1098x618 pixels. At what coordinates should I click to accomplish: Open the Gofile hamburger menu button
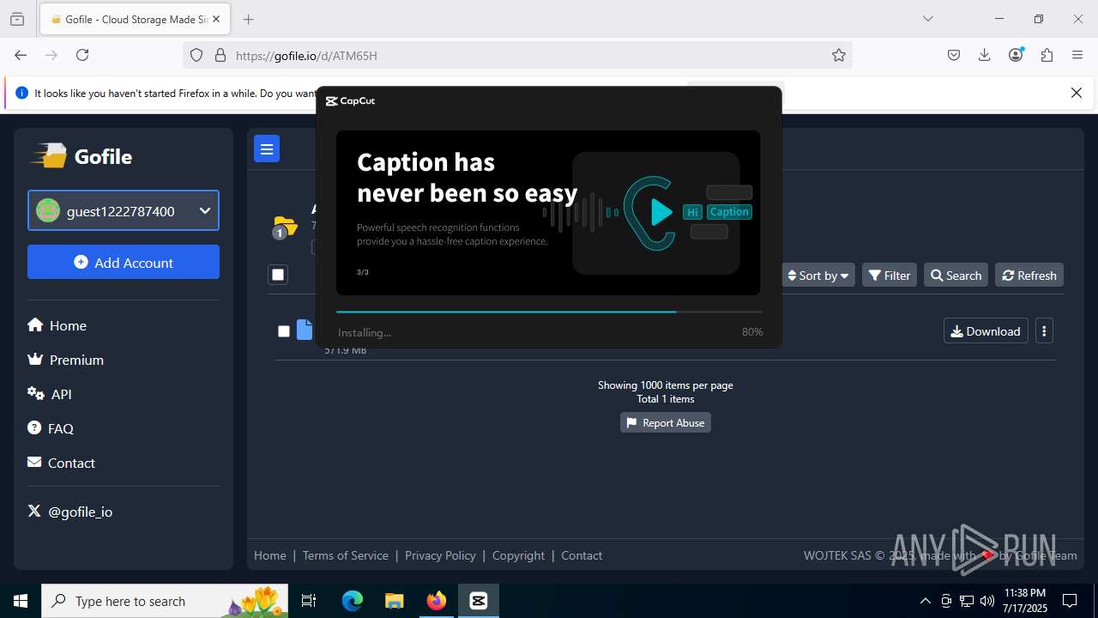point(267,148)
